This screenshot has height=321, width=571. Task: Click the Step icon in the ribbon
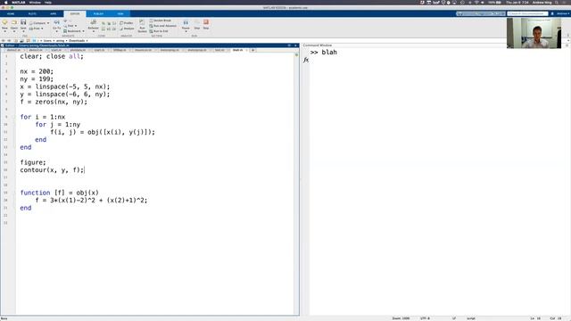(197, 22)
